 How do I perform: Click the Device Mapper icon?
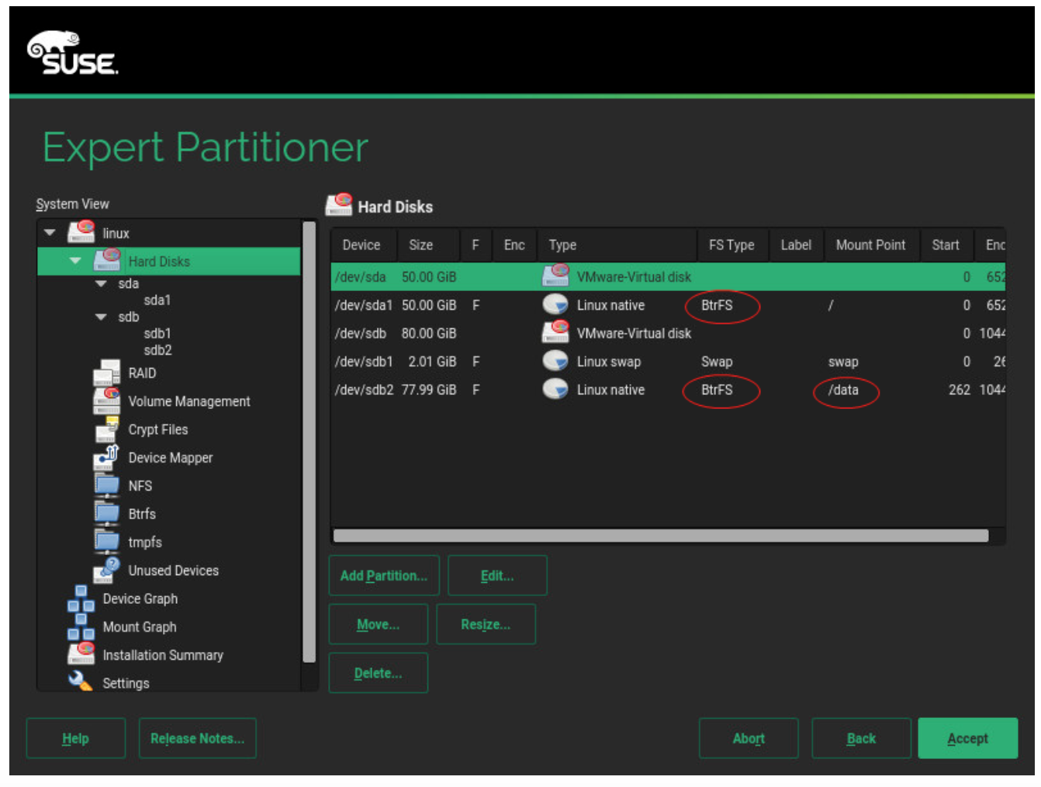click(106, 458)
